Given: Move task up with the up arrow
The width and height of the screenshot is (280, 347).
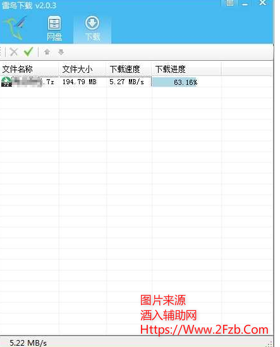Looking at the screenshot, I should [47, 52].
